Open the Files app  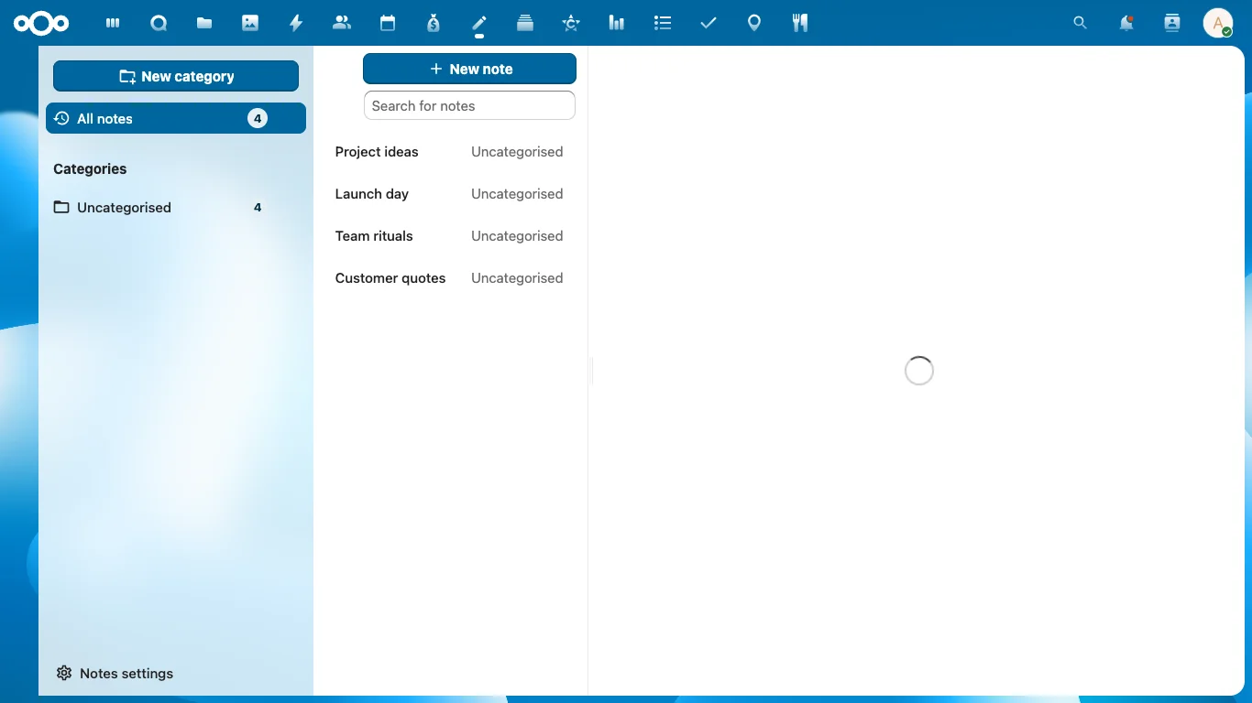click(204, 23)
